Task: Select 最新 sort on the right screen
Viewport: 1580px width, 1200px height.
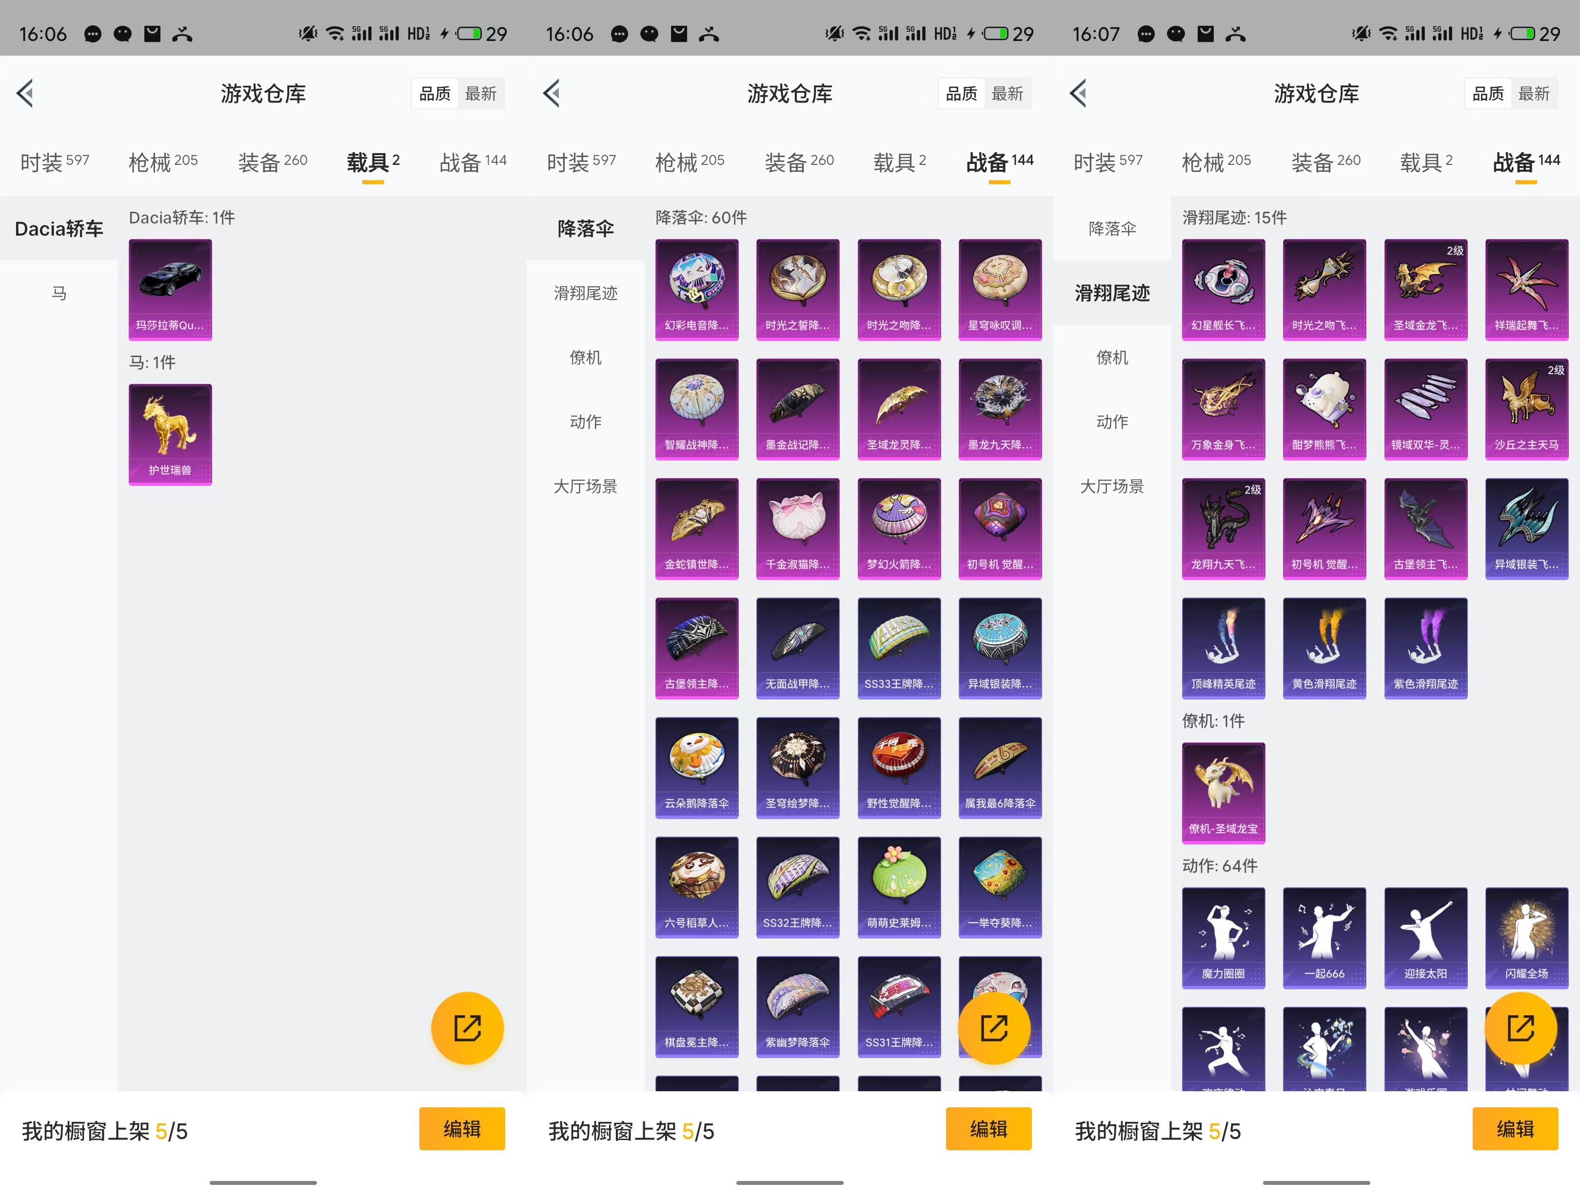Action: 1534,94
